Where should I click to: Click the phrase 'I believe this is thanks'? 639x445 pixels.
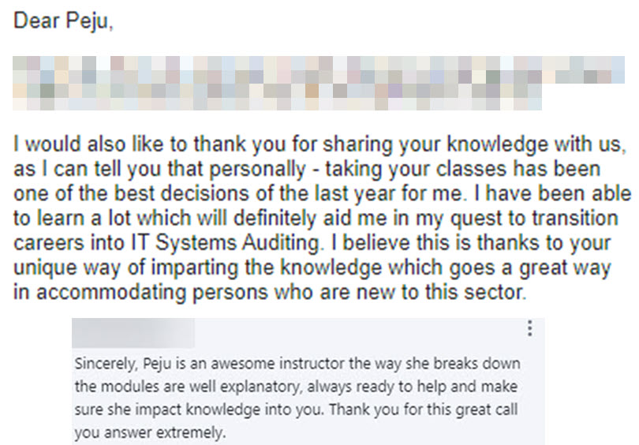coord(439,242)
